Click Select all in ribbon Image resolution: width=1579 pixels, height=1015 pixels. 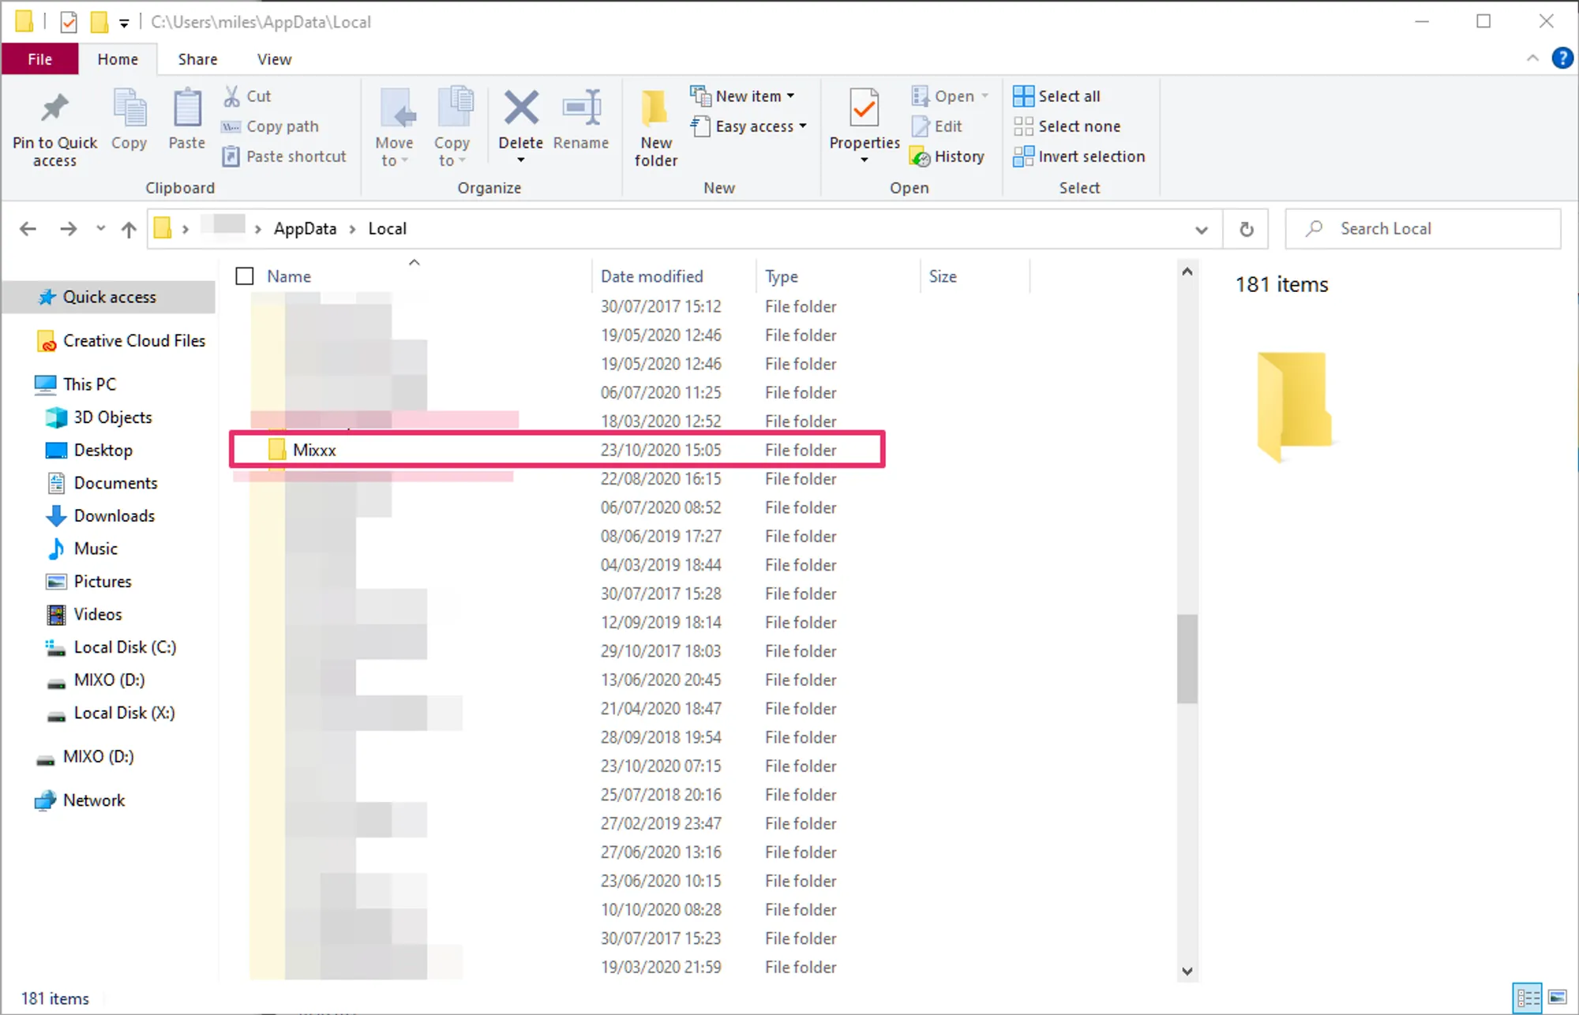pos(1057,96)
